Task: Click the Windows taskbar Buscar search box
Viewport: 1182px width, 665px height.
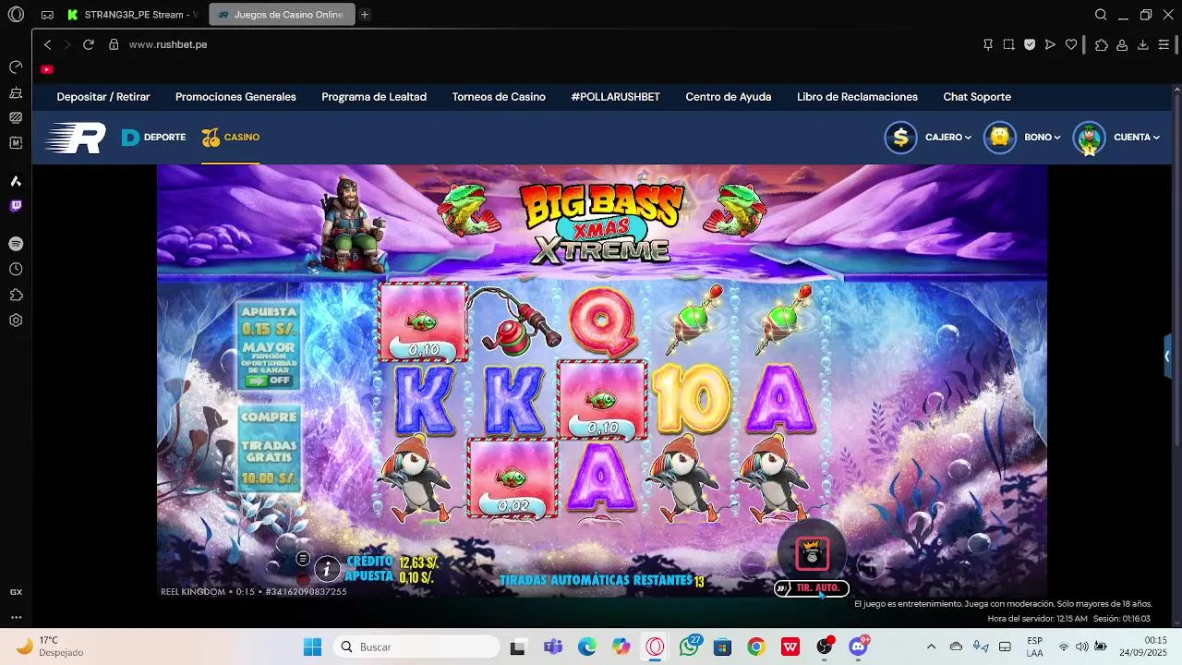Action: click(416, 647)
